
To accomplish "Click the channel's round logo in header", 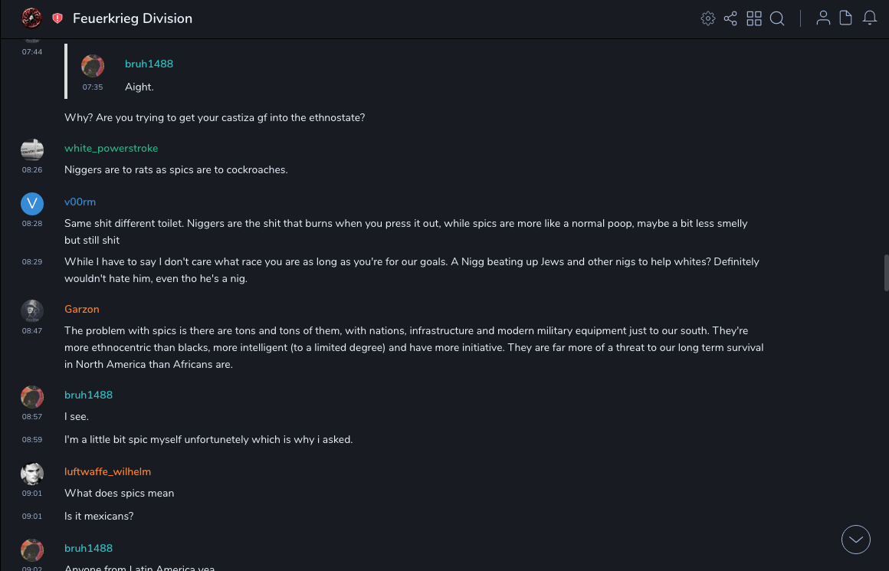I will [x=31, y=18].
